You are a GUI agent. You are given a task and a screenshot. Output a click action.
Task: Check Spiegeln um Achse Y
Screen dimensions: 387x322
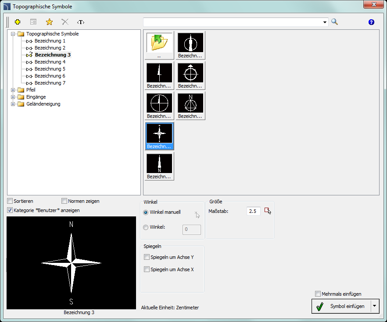[147, 257]
